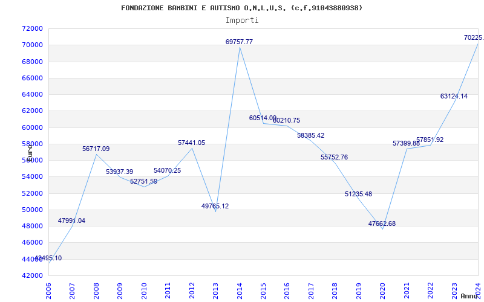Image resolution: width=484 pixels, height=302 pixels.
Task: Click data label 47991.04
Action: pyautogui.click(x=71, y=220)
